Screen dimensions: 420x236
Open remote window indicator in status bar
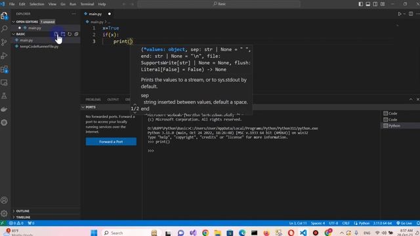coord(3,223)
